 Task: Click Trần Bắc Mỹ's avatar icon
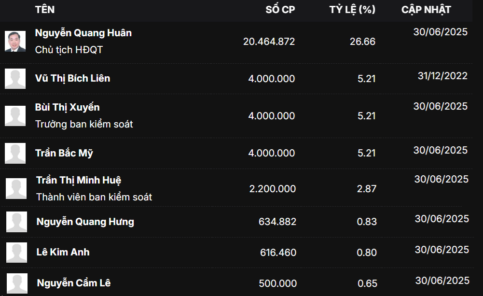[15, 153]
